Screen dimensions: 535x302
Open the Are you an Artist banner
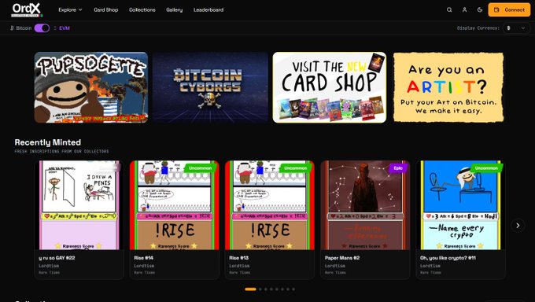pyautogui.click(x=448, y=87)
